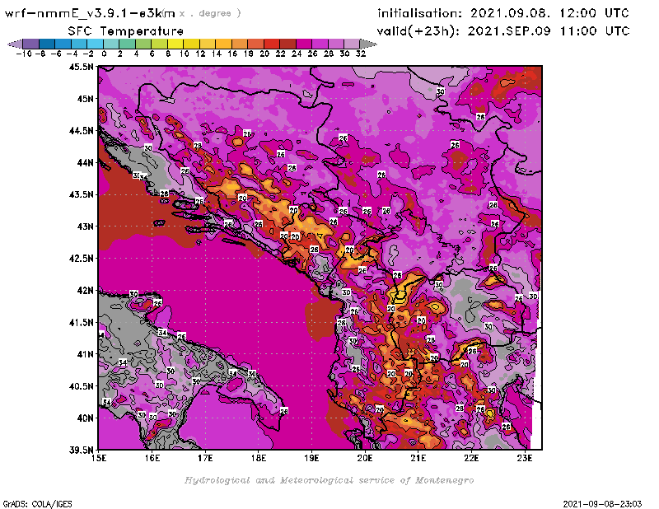Pick the dark red swatch between 22 and 24
659x509 pixels.
coord(287,44)
